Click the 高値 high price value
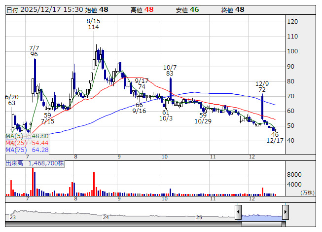The width and height of the screenshot is (322, 232). [149, 9]
